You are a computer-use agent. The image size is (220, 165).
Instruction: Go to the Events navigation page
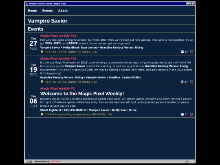pos(47,11)
